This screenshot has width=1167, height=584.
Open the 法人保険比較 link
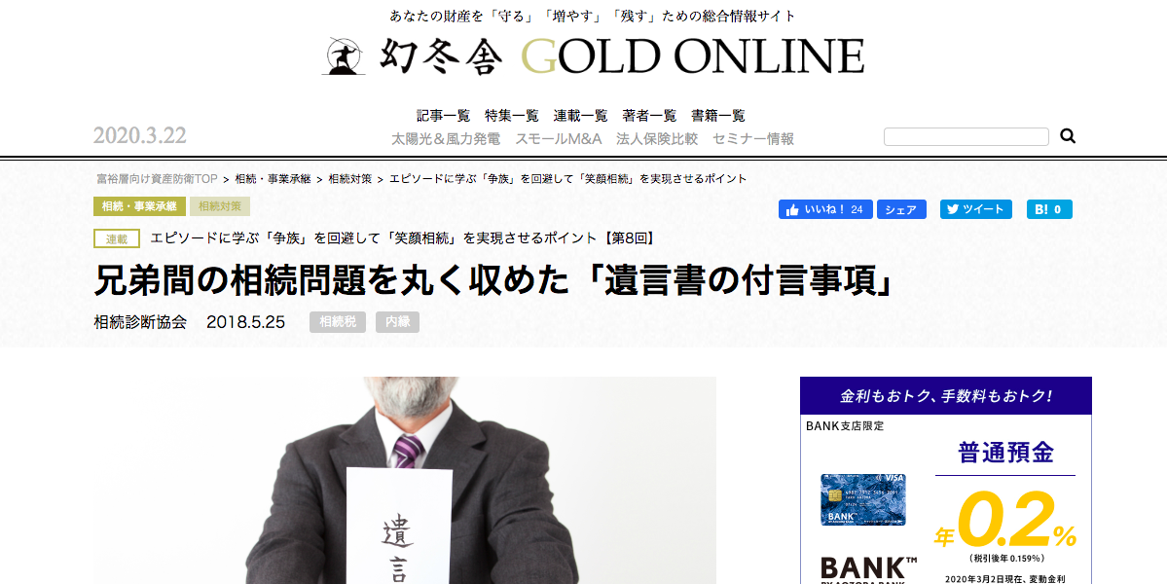coord(657,139)
